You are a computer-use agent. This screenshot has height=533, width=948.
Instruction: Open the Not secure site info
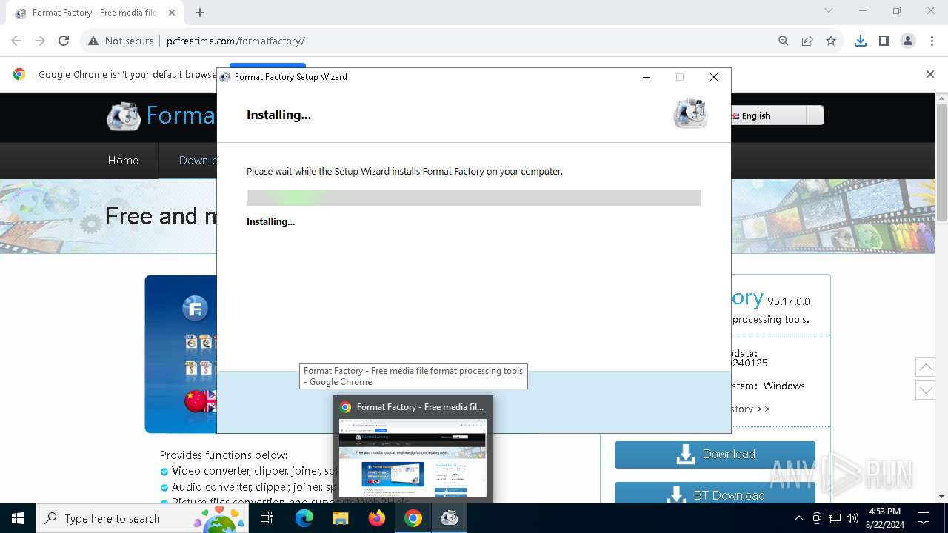click(121, 41)
